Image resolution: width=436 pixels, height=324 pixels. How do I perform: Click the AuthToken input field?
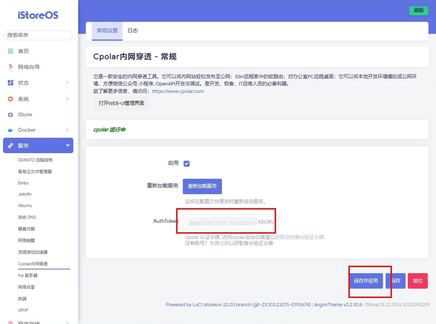coord(231,222)
